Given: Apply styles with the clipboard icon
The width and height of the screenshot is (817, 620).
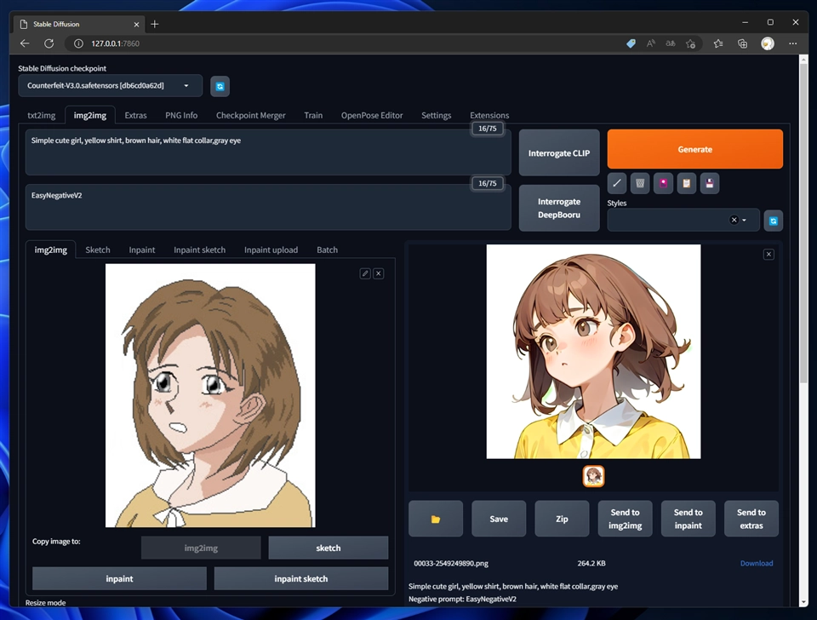Looking at the screenshot, I should point(686,183).
